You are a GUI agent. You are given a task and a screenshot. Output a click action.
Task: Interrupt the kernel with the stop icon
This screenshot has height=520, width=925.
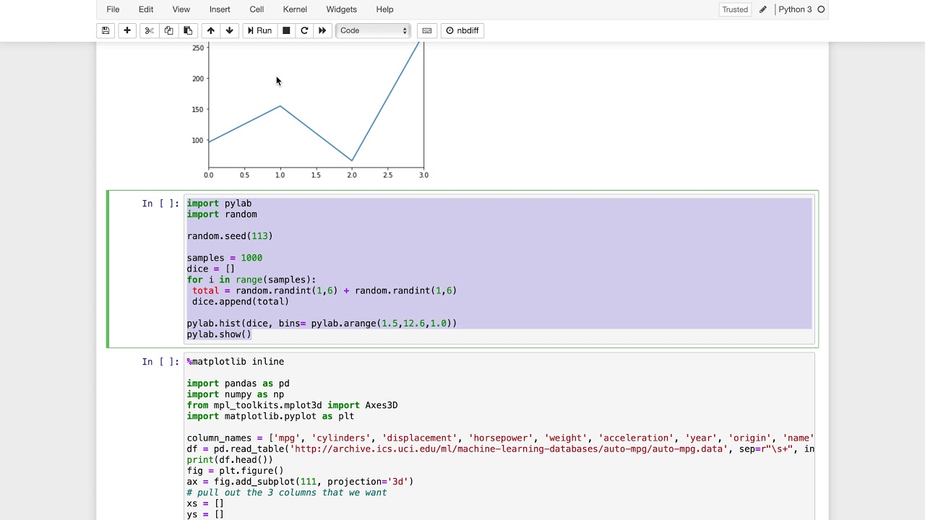[x=286, y=30]
